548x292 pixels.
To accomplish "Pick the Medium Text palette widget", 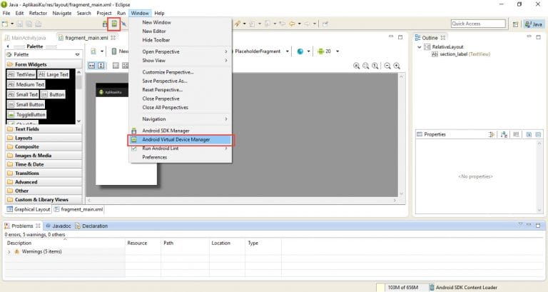I will [26, 85].
